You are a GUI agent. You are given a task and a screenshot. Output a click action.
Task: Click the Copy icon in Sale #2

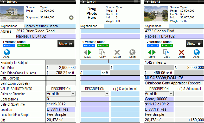167,53
